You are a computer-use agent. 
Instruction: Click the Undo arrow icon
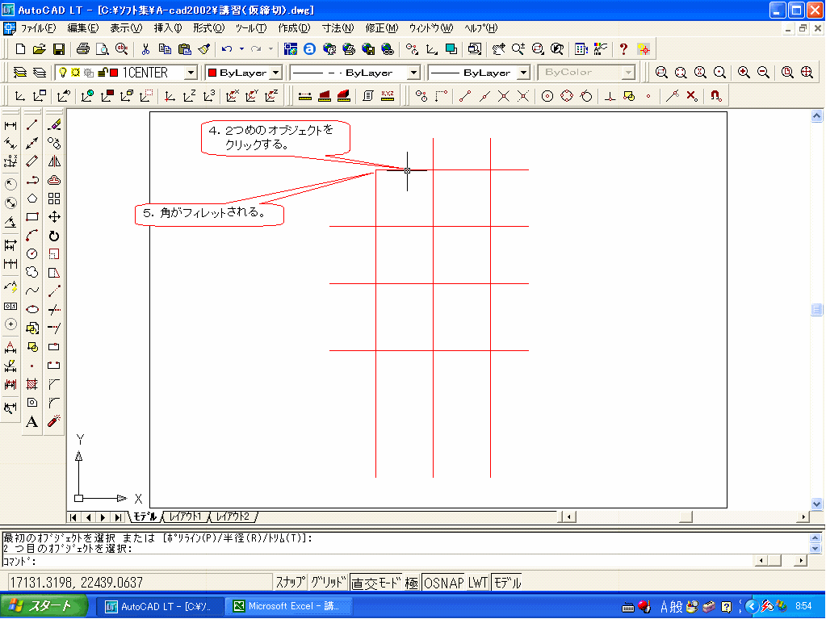pos(227,49)
